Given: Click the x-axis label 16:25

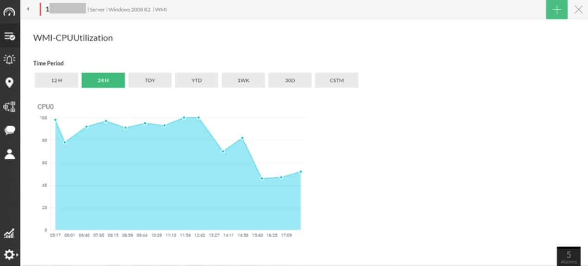Looking at the screenshot, I should point(272,235).
